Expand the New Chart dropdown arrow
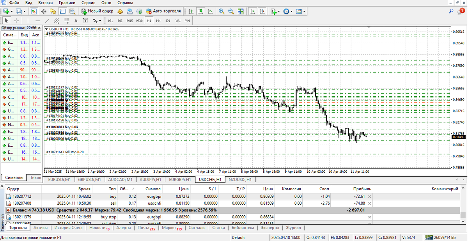This screenshot has height=241, width=468. tap(11, 11)
